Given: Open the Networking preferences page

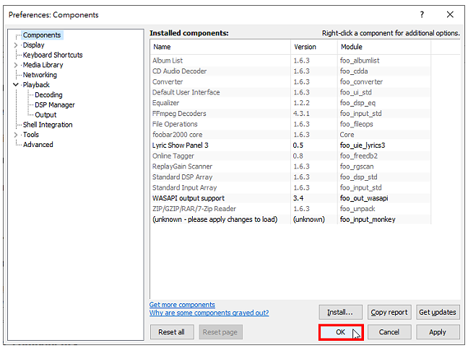Looking at the screenshot, I should [40, 75].
